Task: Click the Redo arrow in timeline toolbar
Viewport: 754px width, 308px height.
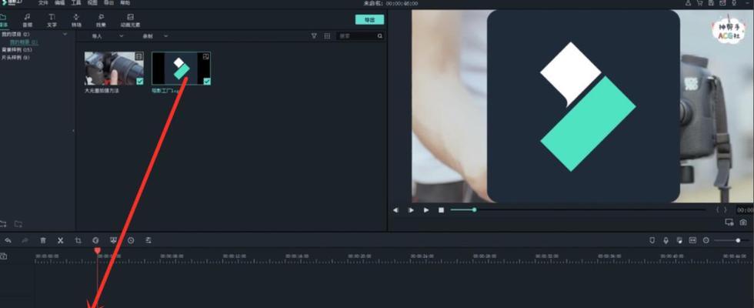Action: [x=25, y=240]
